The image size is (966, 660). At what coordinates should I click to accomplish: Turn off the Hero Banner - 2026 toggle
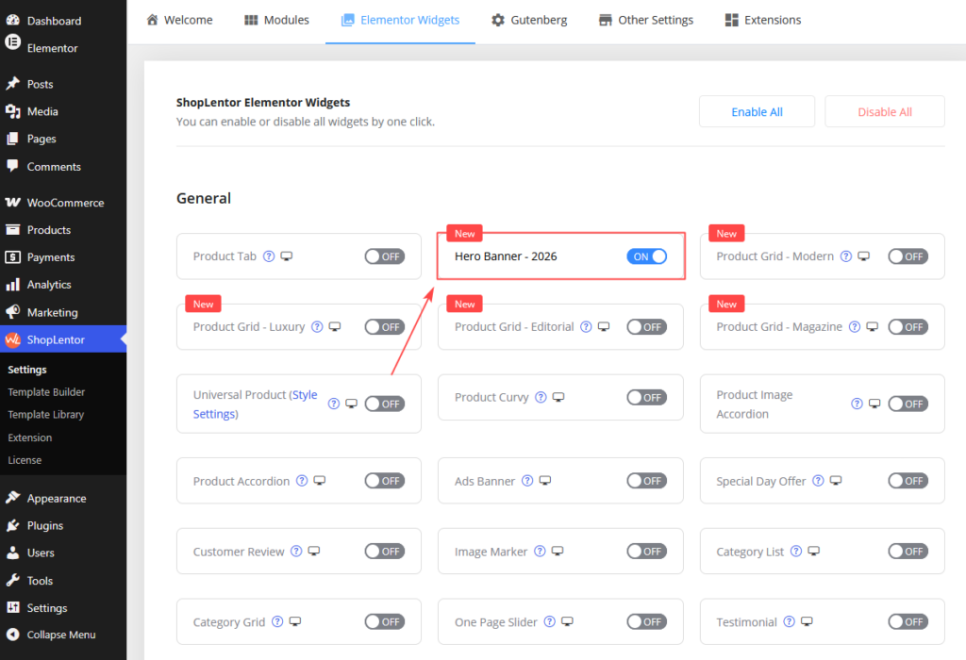pyautogui.click(x=646, y=256)
